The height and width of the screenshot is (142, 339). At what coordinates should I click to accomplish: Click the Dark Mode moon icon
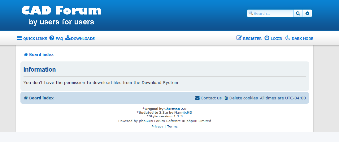tap(288, 38)
